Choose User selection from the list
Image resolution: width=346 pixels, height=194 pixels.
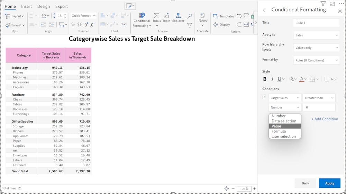tap(285, 136)
